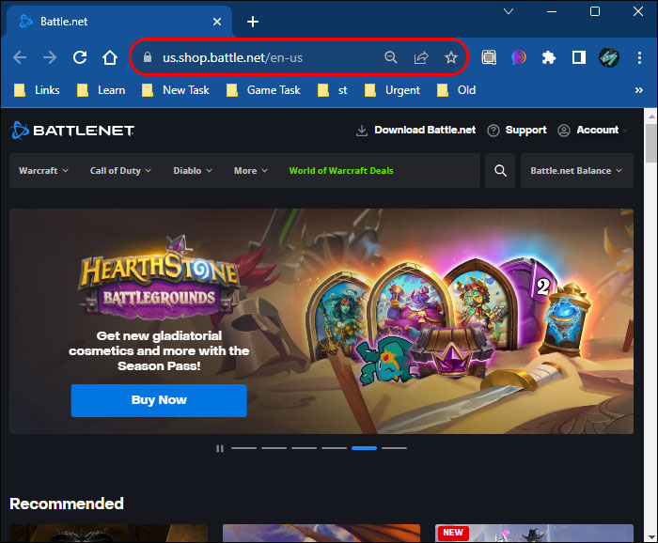Open the purple-orange circular extension icon
The height and width of the screenshot is (543, 658).
(x=519, y=57)
